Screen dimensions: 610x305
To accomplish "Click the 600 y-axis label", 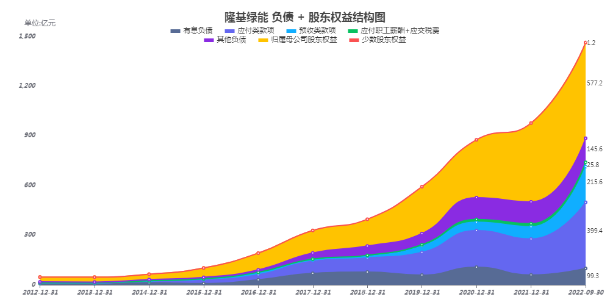I will point(30,185).
